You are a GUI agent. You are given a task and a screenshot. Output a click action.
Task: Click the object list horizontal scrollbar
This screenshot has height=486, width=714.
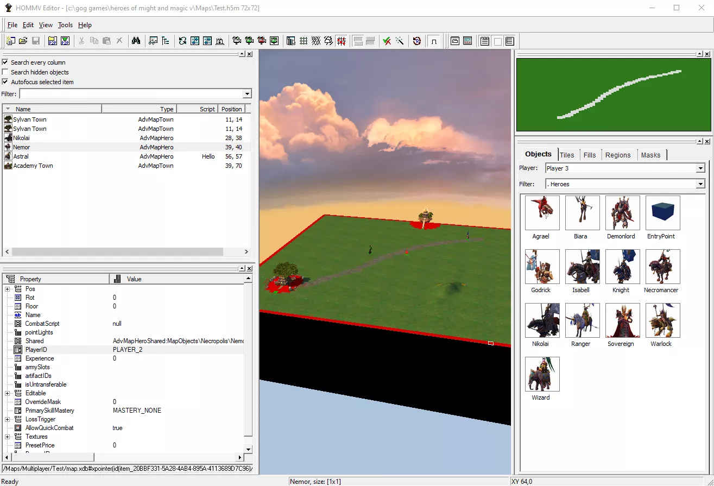117,252
